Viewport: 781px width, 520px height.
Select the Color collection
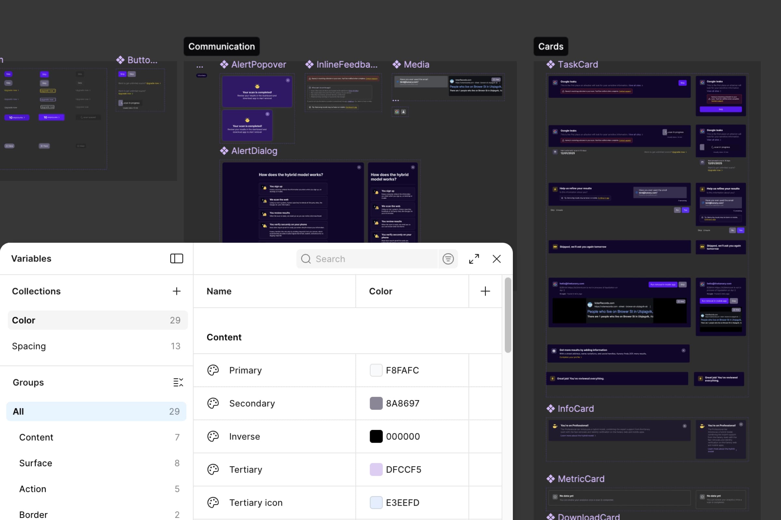(96, 320)
